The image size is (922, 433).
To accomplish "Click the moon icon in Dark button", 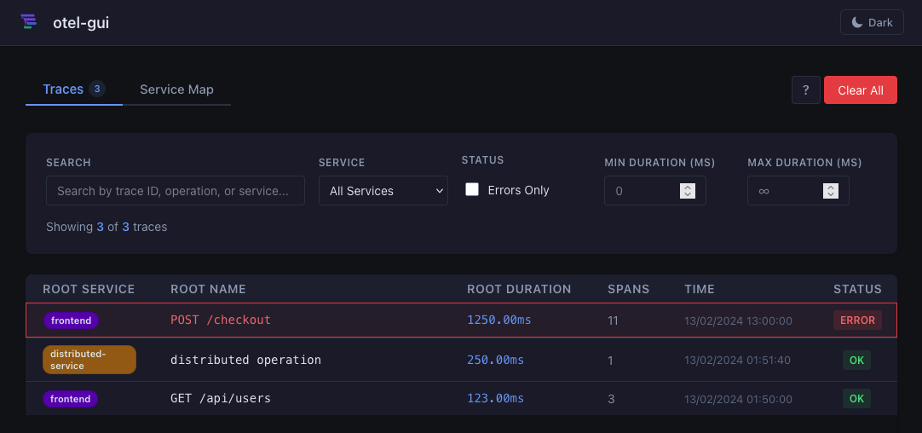I will click(857, 22).
